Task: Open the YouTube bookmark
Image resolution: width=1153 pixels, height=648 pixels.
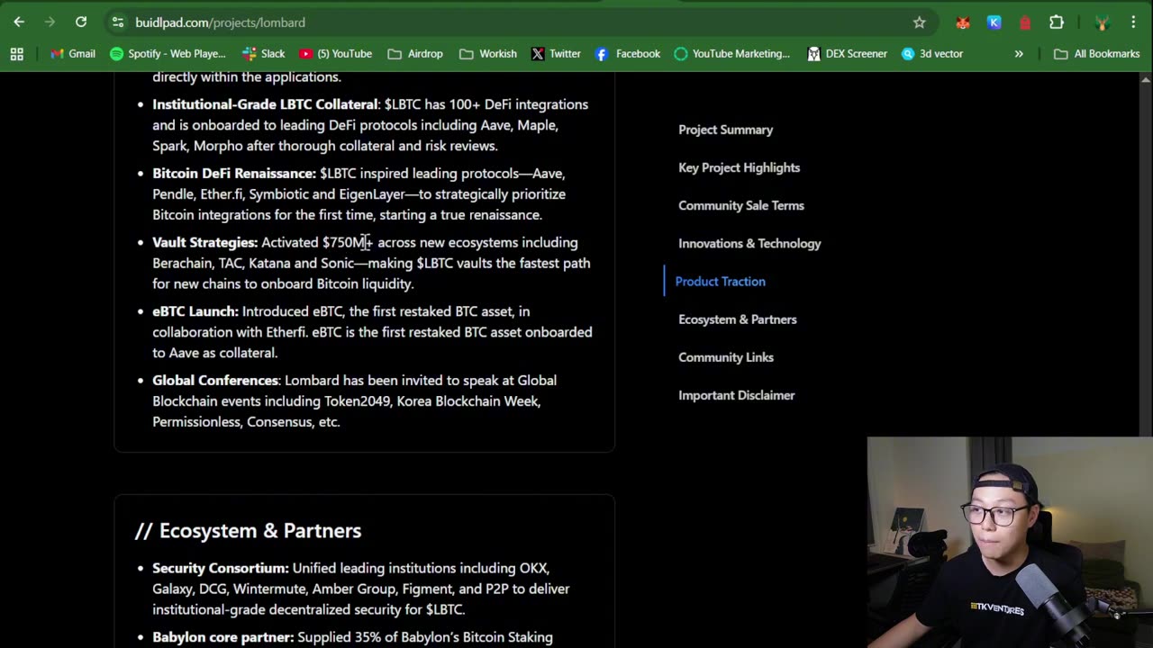Action: pyautogui.click(x=335, y=54)
